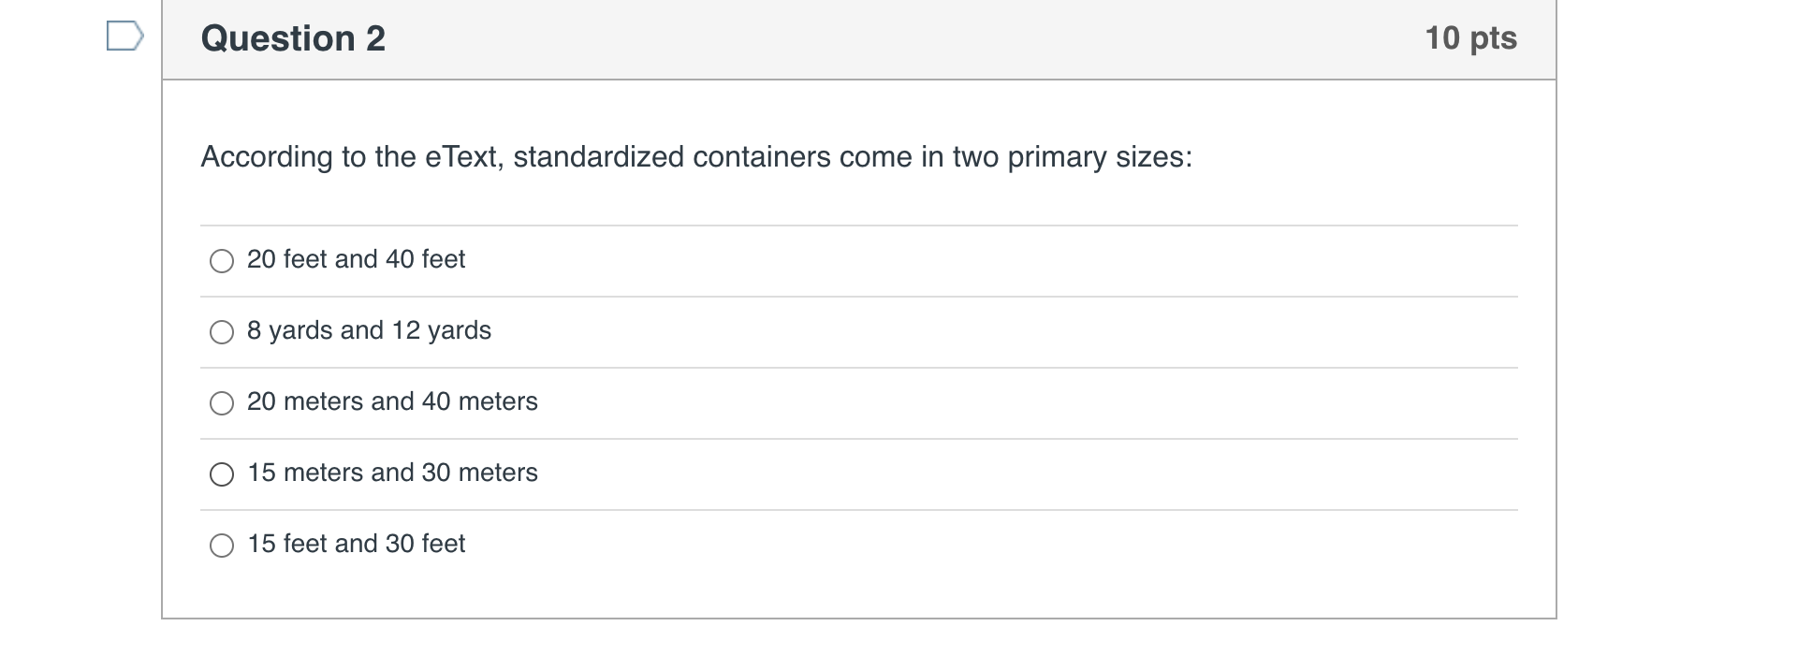The height and width of the screenshot is (670, 1812).
Task: Tick the 15 feet and 30 feet radio button
Action: (222, 546)
